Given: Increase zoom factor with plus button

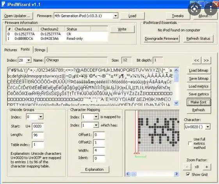Looking at the screenshot, I should point(207,167).
